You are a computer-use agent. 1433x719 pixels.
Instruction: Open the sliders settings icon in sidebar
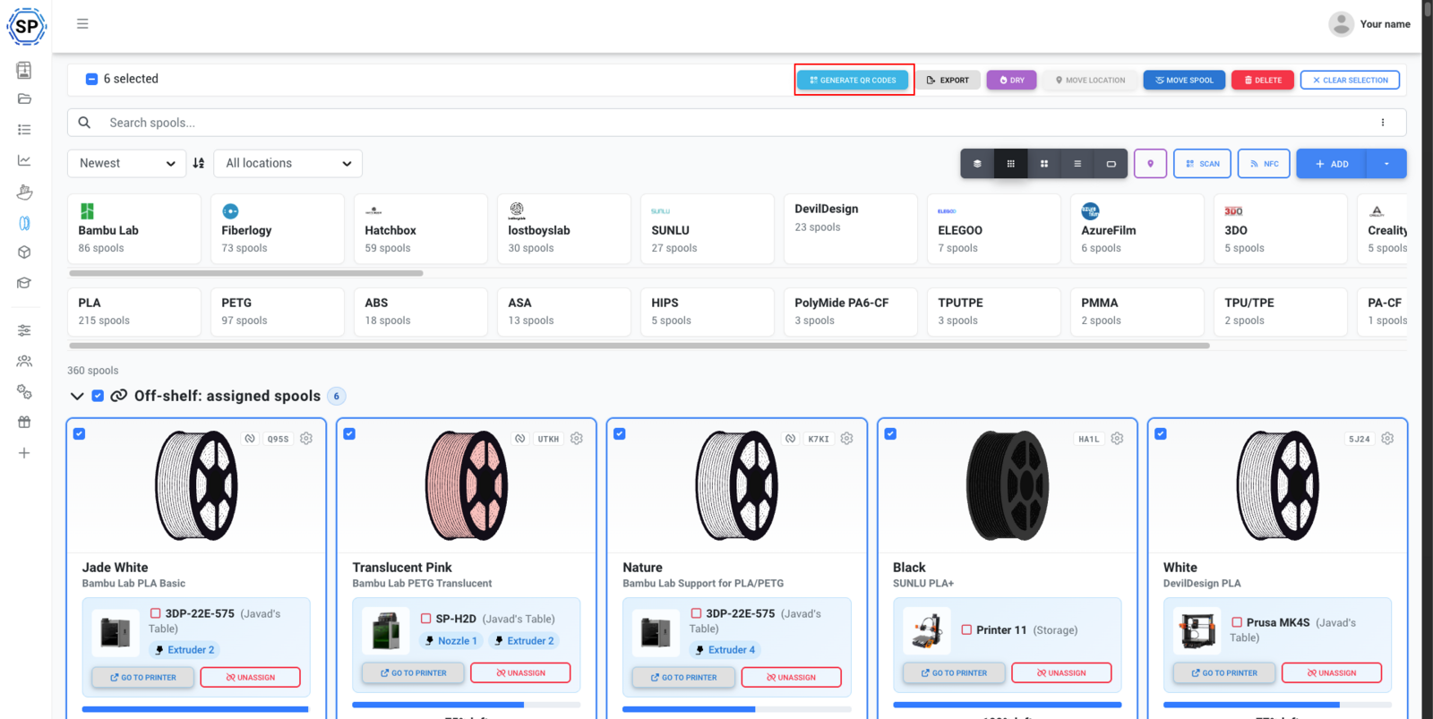pyautogui.click(x=24, y=330)
